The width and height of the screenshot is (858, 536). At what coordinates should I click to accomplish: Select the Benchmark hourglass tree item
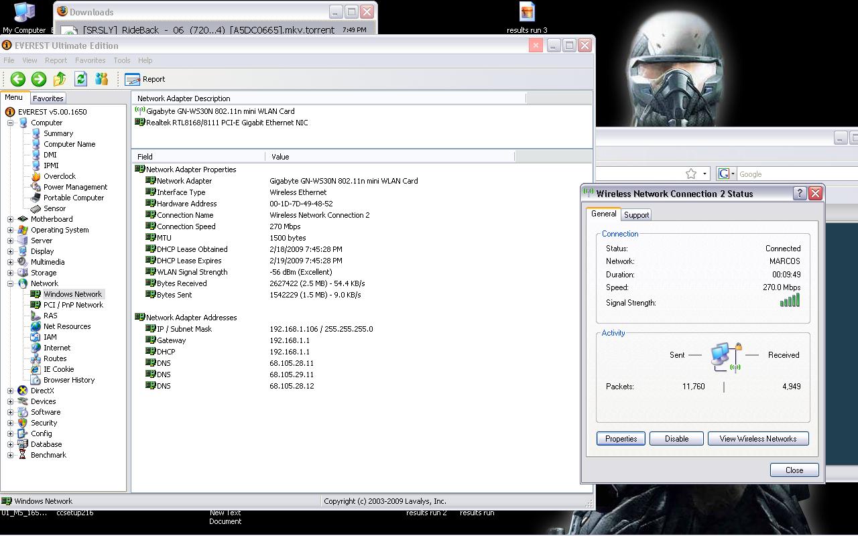pos(48,455)
